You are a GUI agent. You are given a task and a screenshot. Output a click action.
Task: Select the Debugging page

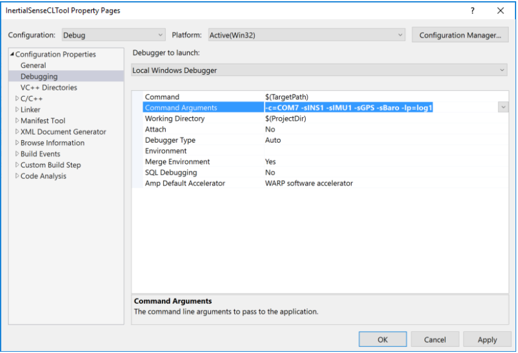click(39, 76)
